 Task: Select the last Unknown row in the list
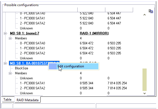coord(26,93)
